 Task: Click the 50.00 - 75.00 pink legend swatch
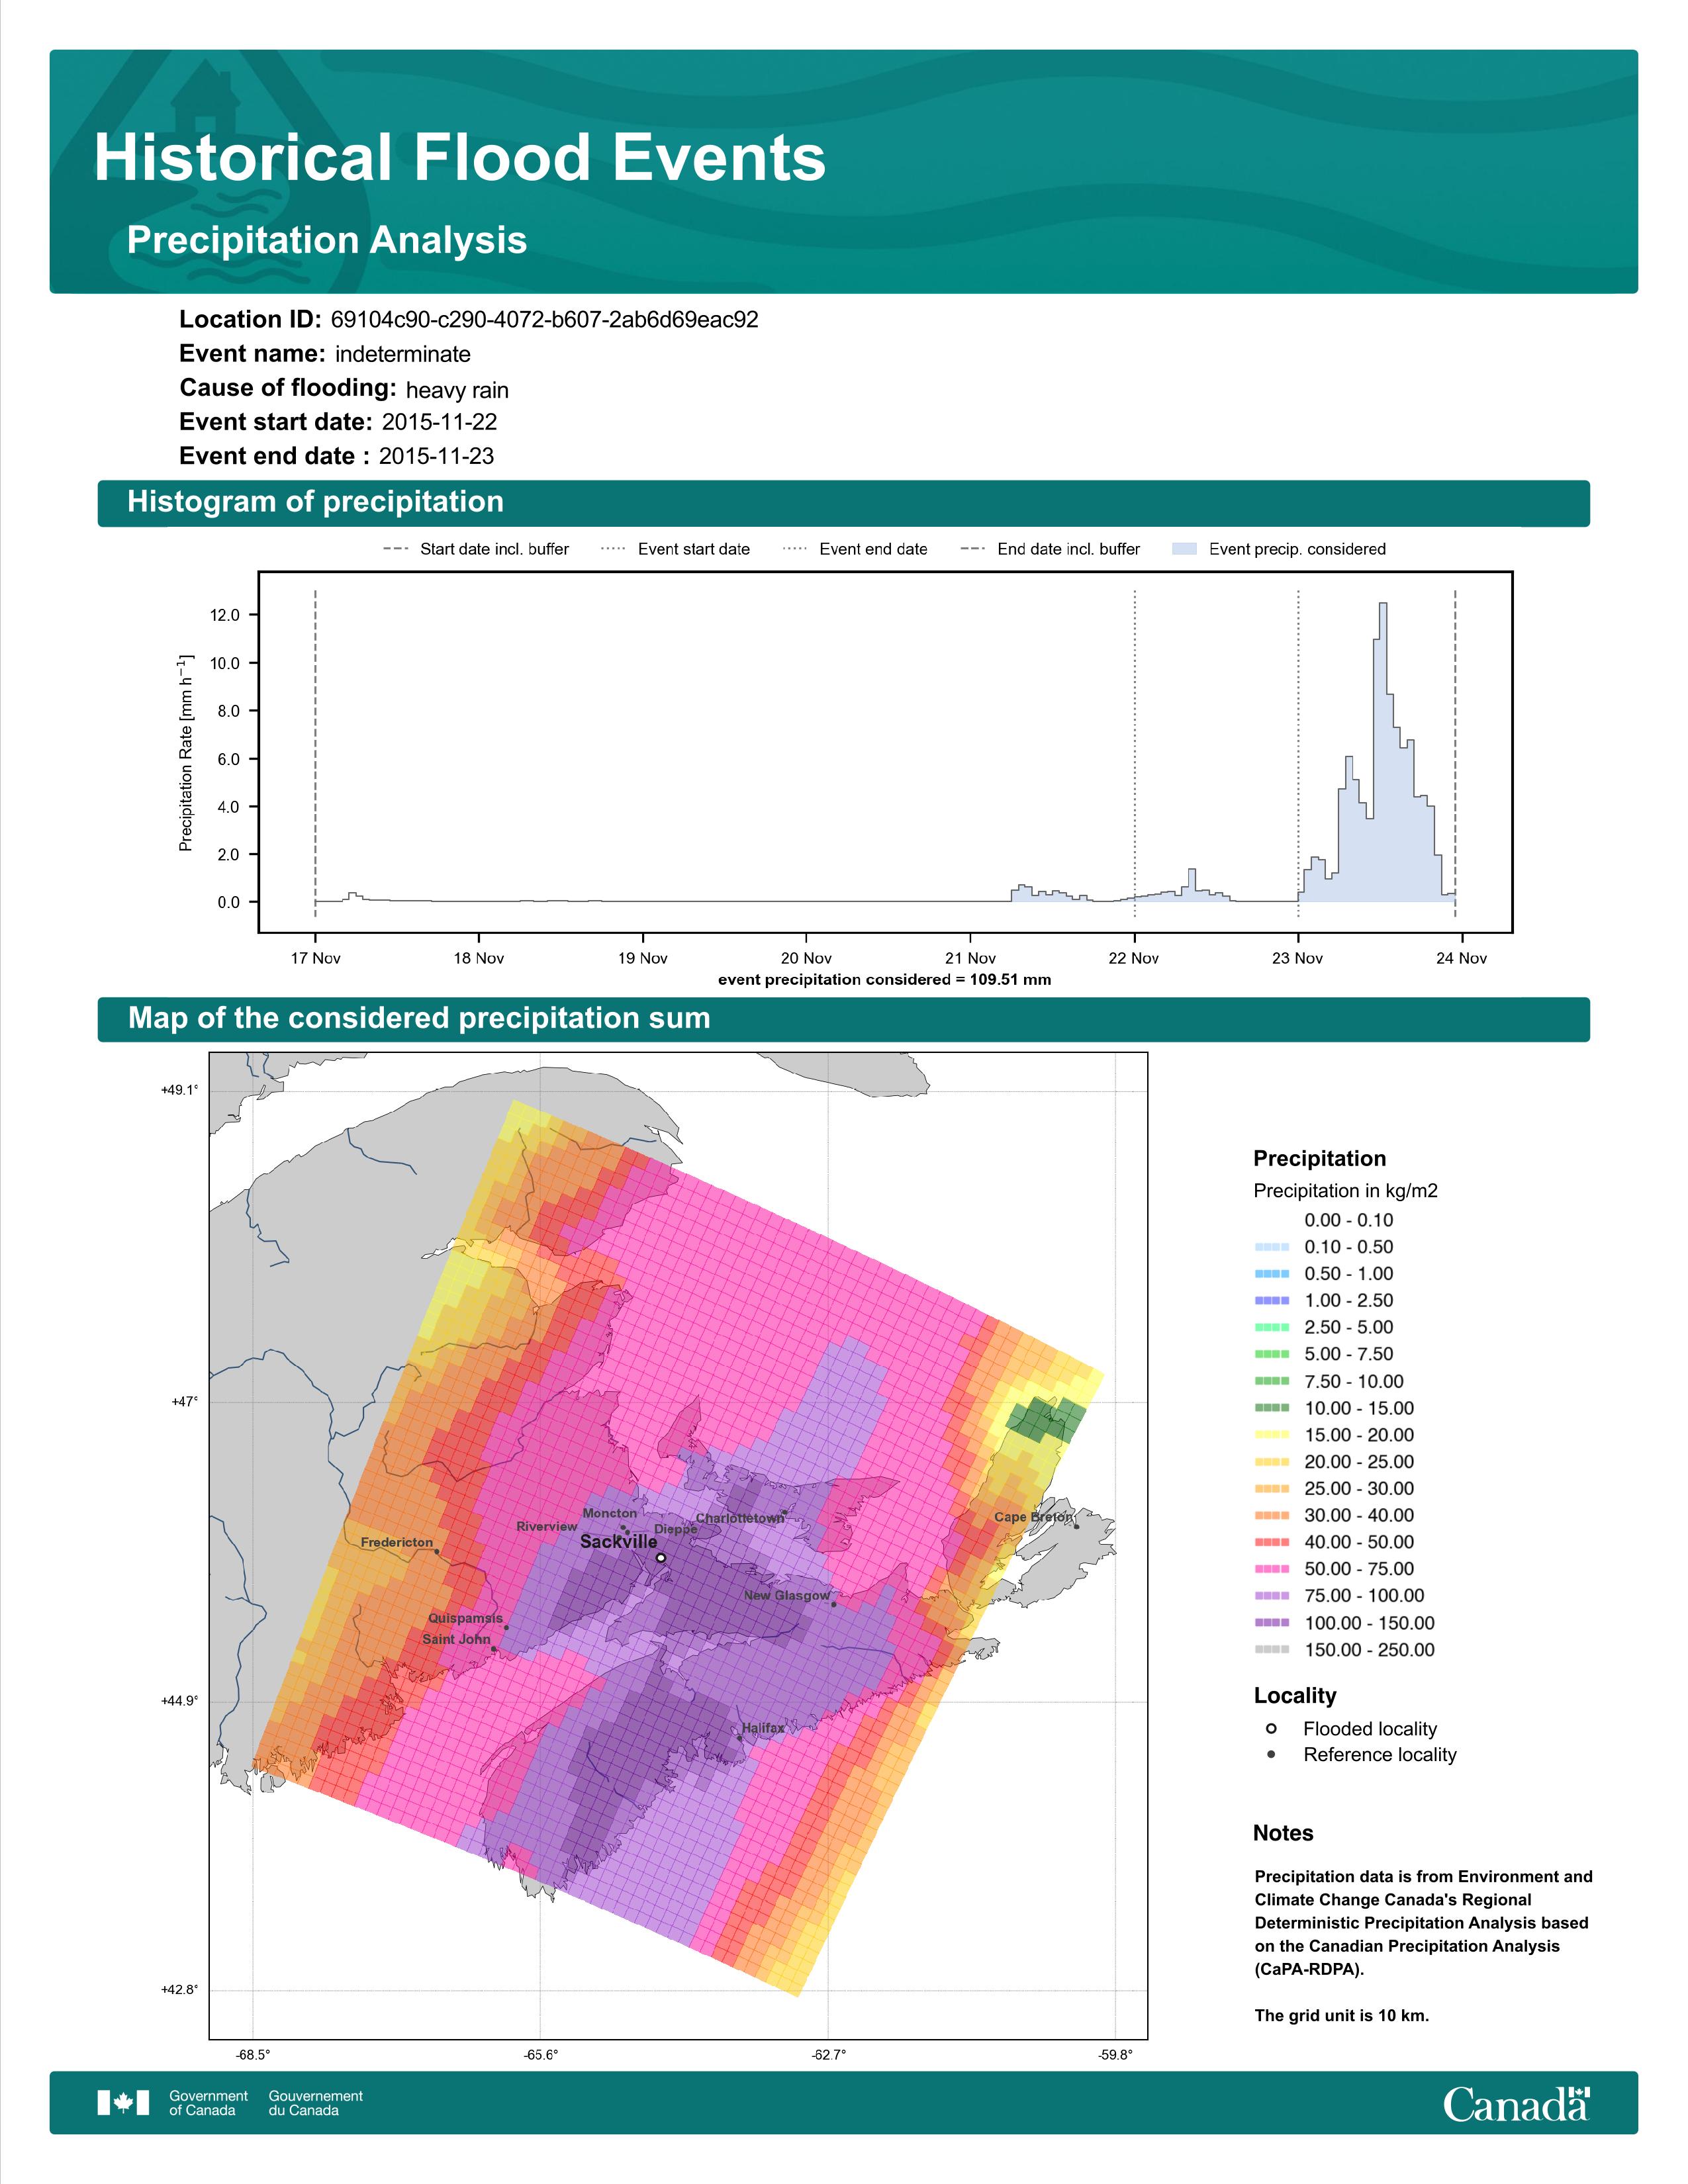click(1272, 1569)
